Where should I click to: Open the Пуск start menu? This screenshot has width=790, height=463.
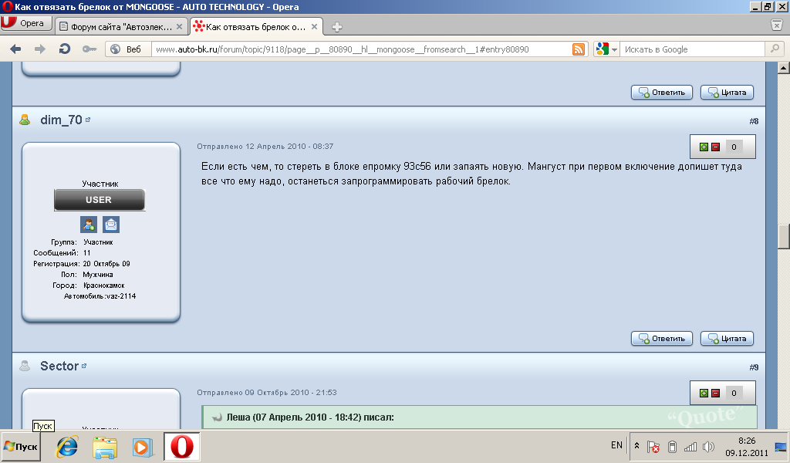click(x=21, y=447)
